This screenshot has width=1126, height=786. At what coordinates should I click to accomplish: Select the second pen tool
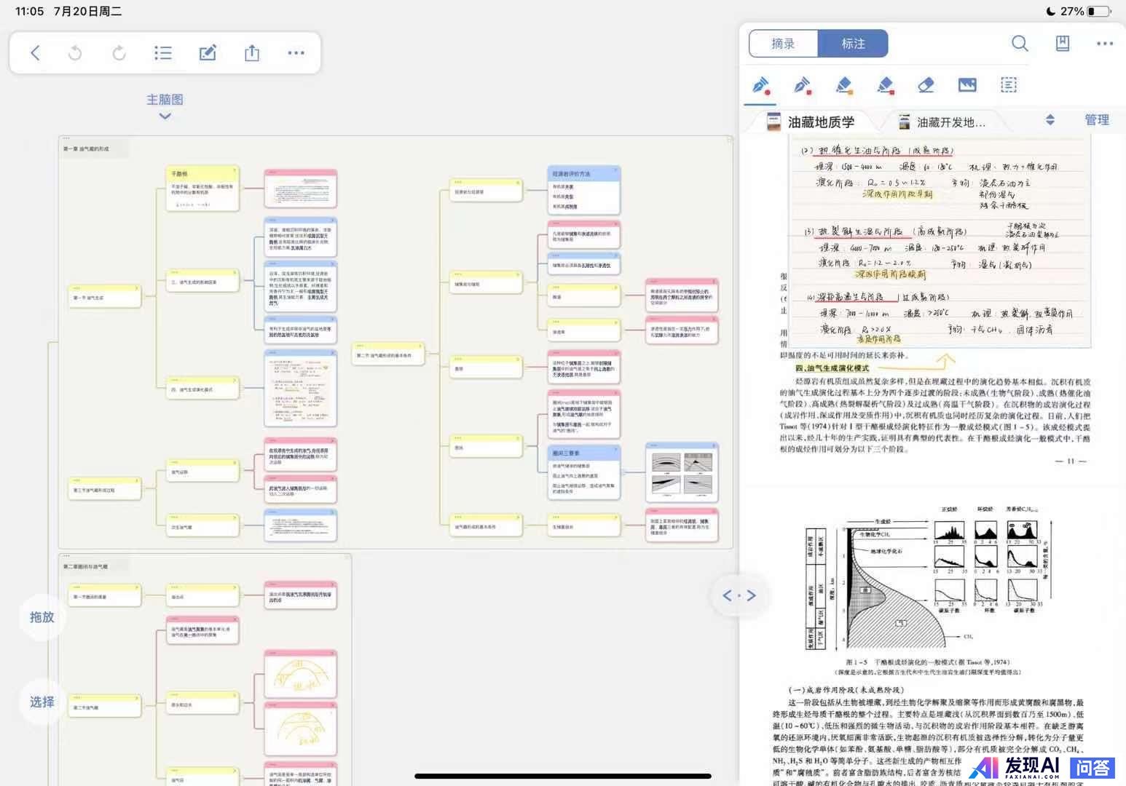[x=803, y=85]
